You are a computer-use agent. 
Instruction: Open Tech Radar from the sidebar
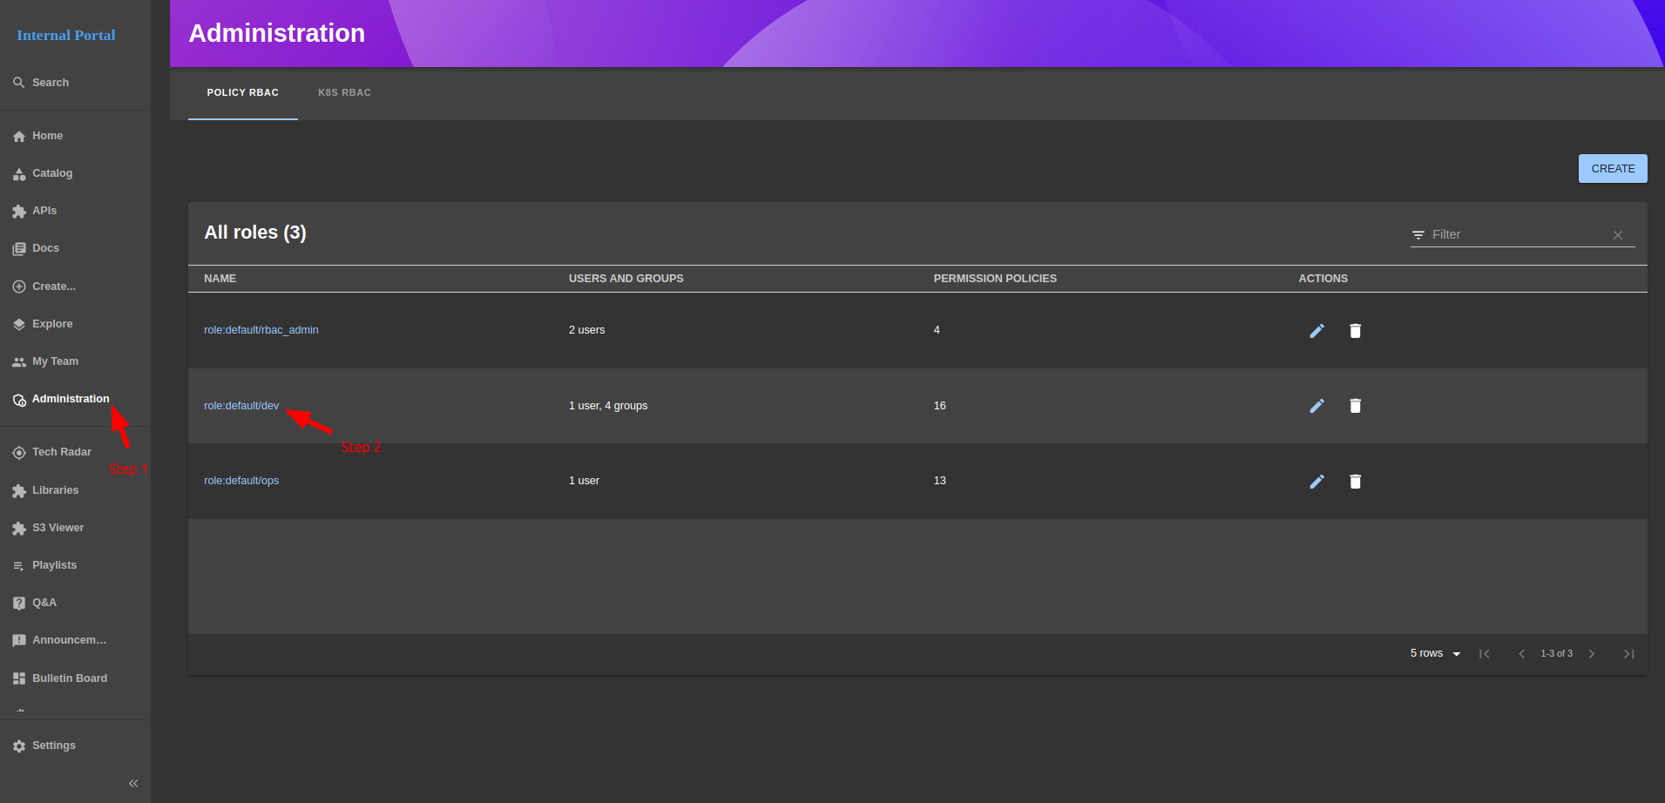[61, 452]
